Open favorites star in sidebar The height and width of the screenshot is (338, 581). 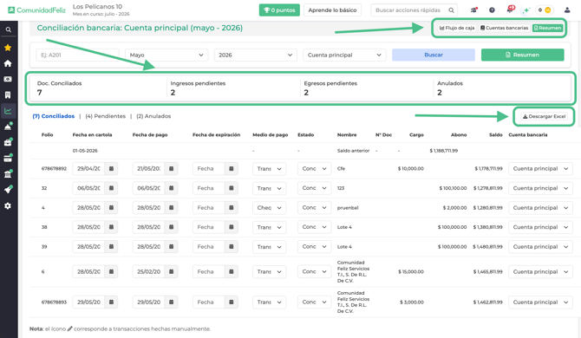[x=8, y=48]
